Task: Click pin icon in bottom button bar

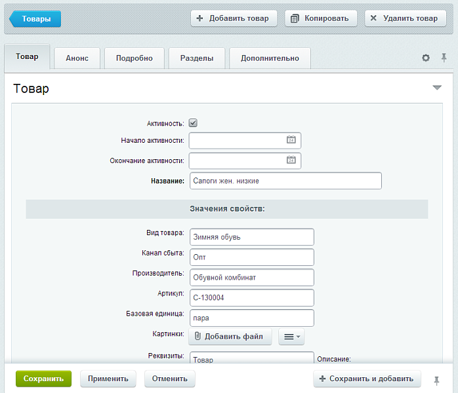Action: click(437, 379)
